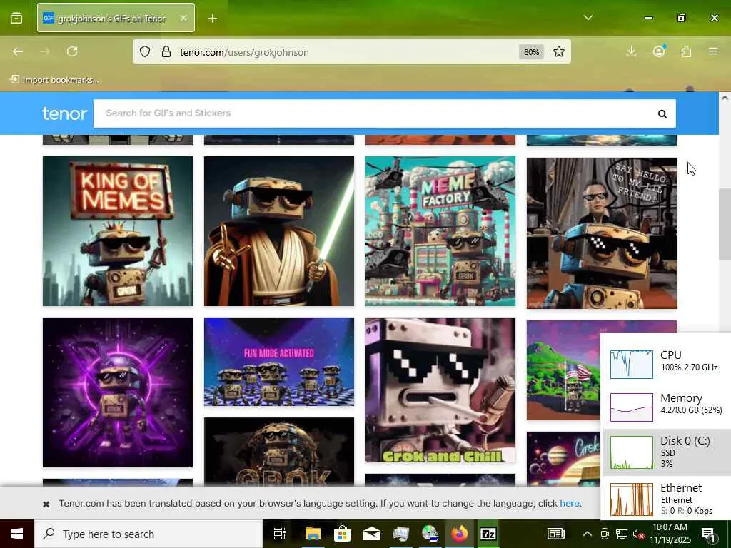This screenshot has height=548, width=731.
Task: Open Firefox View icon in tab strip
Action: pos(16,18)
